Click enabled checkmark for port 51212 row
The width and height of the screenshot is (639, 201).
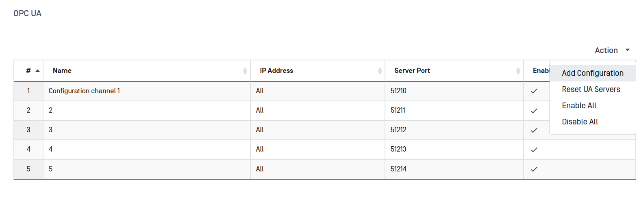534,130
